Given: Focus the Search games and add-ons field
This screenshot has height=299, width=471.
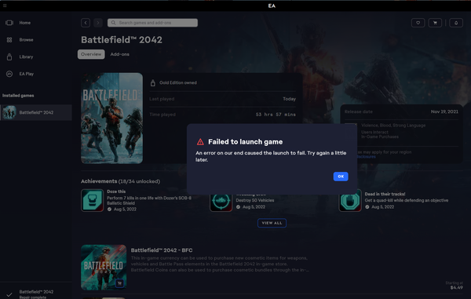Looking at the screenshot, I should 152,23.
